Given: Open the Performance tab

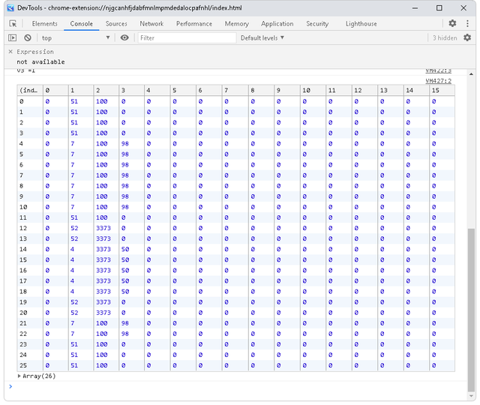Looking at the screenshot, I should click(194, 23).
